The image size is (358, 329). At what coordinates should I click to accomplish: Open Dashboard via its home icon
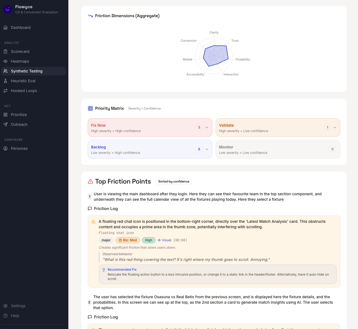(x=5, y=28)
